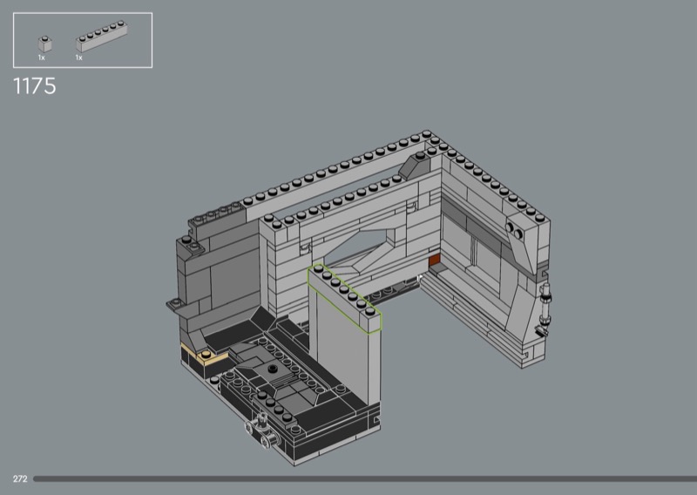697x495 pixels.
Task: Click the quantity label under the 1x6 brick
Action: 78,58
